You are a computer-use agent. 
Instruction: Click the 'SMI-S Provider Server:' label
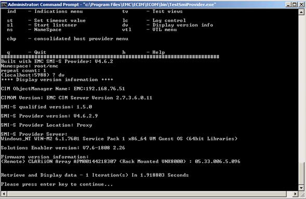(34, 134)
